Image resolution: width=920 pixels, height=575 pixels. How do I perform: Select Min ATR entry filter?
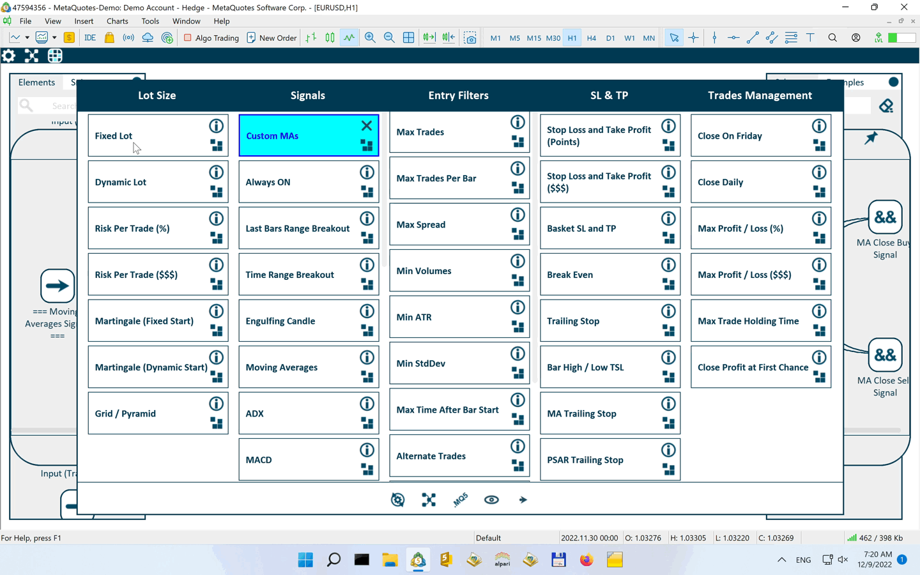click(459, 317)
